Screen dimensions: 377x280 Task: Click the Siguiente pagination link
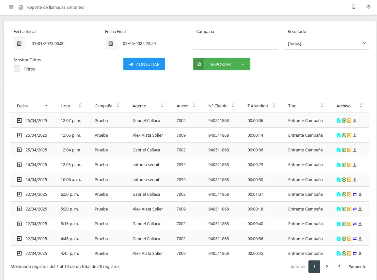click(x=357, y=267)
